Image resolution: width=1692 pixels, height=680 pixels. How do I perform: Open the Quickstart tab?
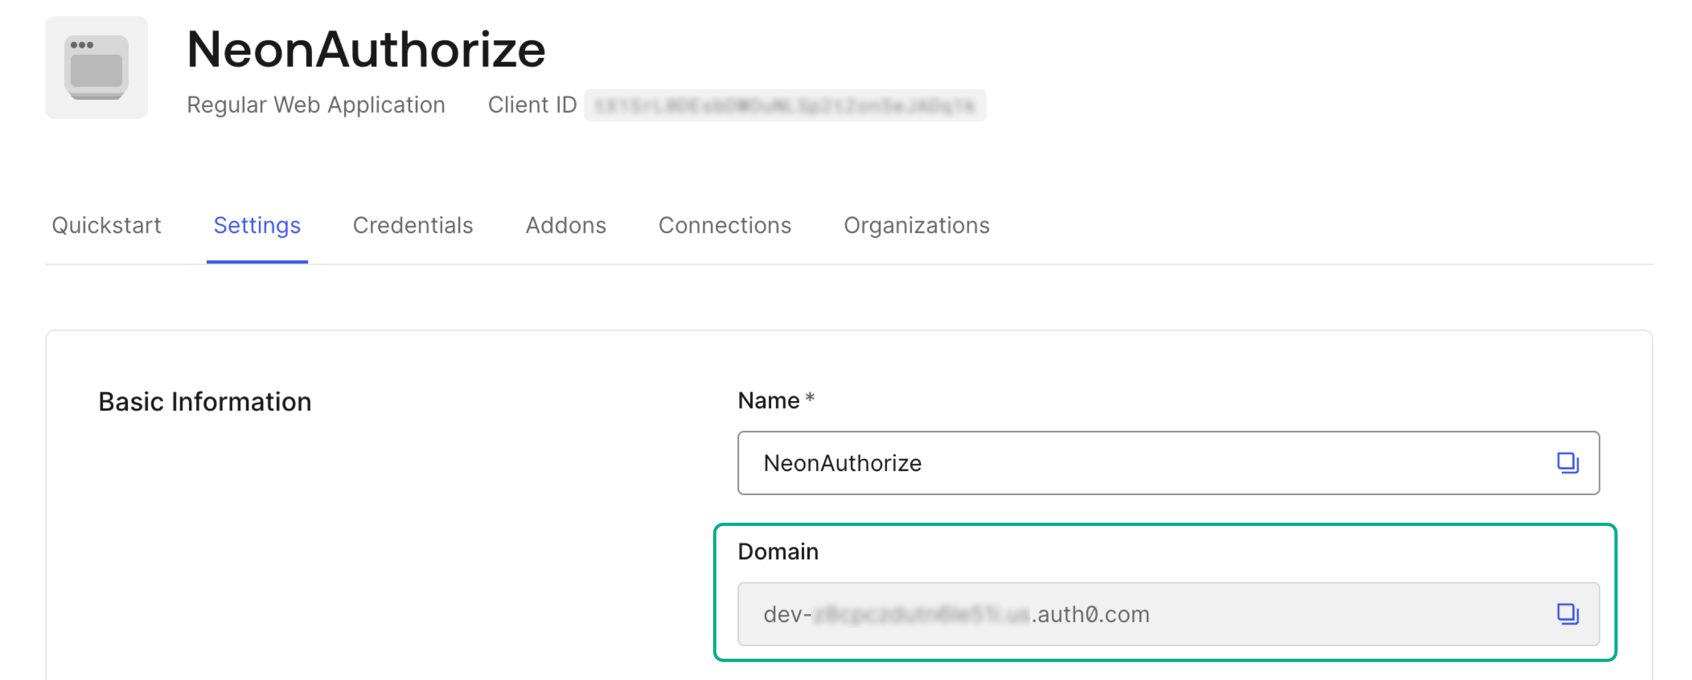pos(106,225)
